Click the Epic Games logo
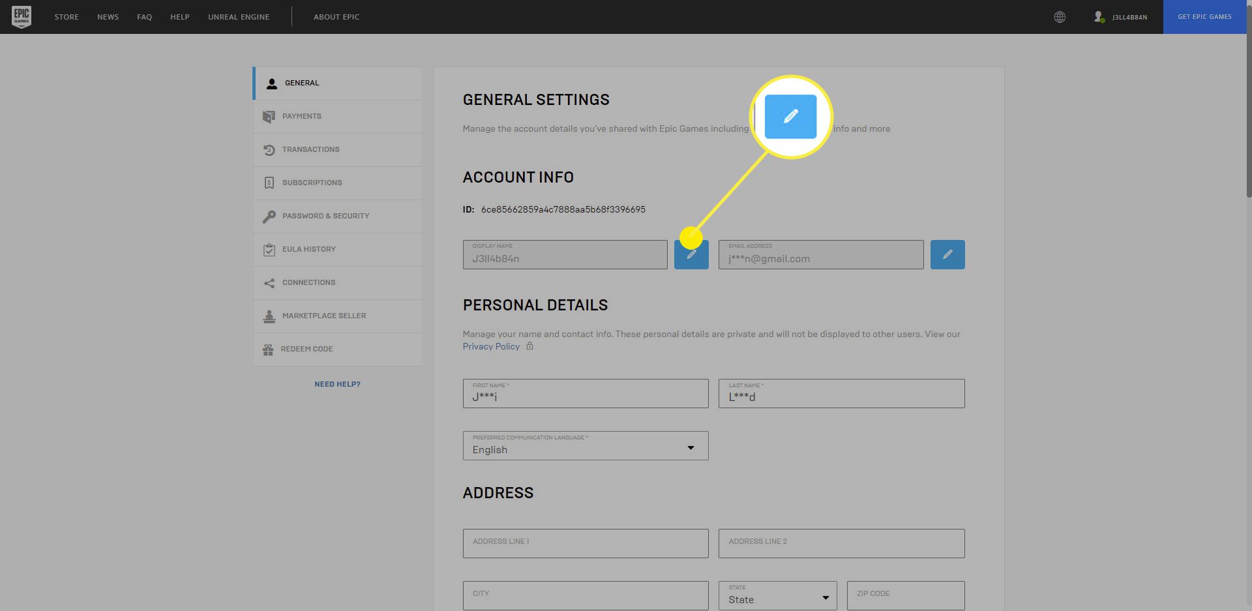Viewport: 1252px width, 611px height. (x=22, y=17)
